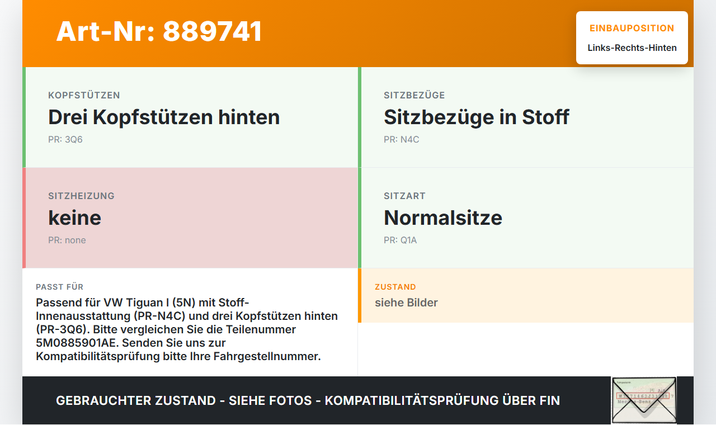Click the 'keine' seat heating value
Screen dimensions: 716x425
(x=75, y=218)
